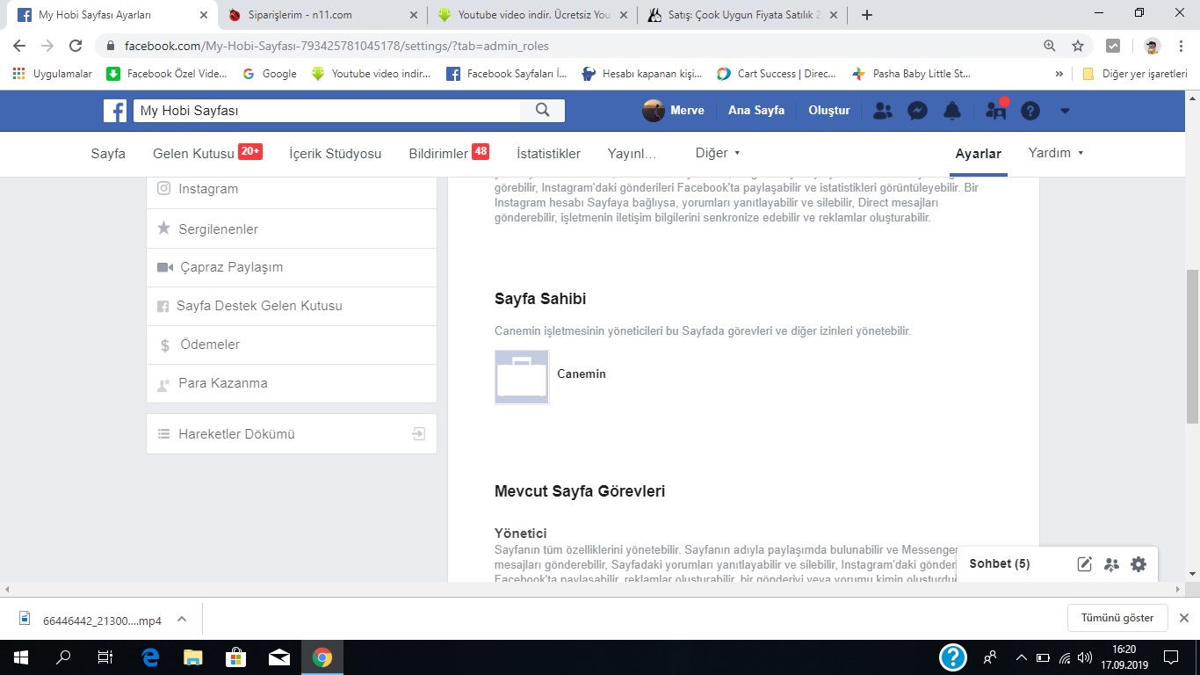The image size is (1200, 675).
Task: Click the My Hobi Sayfası search field
Action: tap(327, 110)
